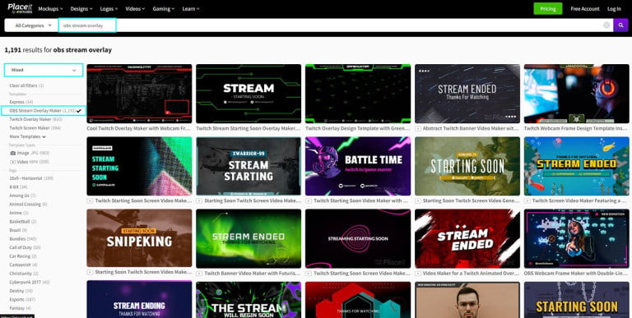Open the Videos menu
Screen dimensions: 632x318
(x=136, y=8)
